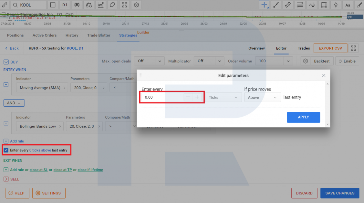Click the close at SL link
The height and width of the screenshot is (203, 364).
[38, 170]
